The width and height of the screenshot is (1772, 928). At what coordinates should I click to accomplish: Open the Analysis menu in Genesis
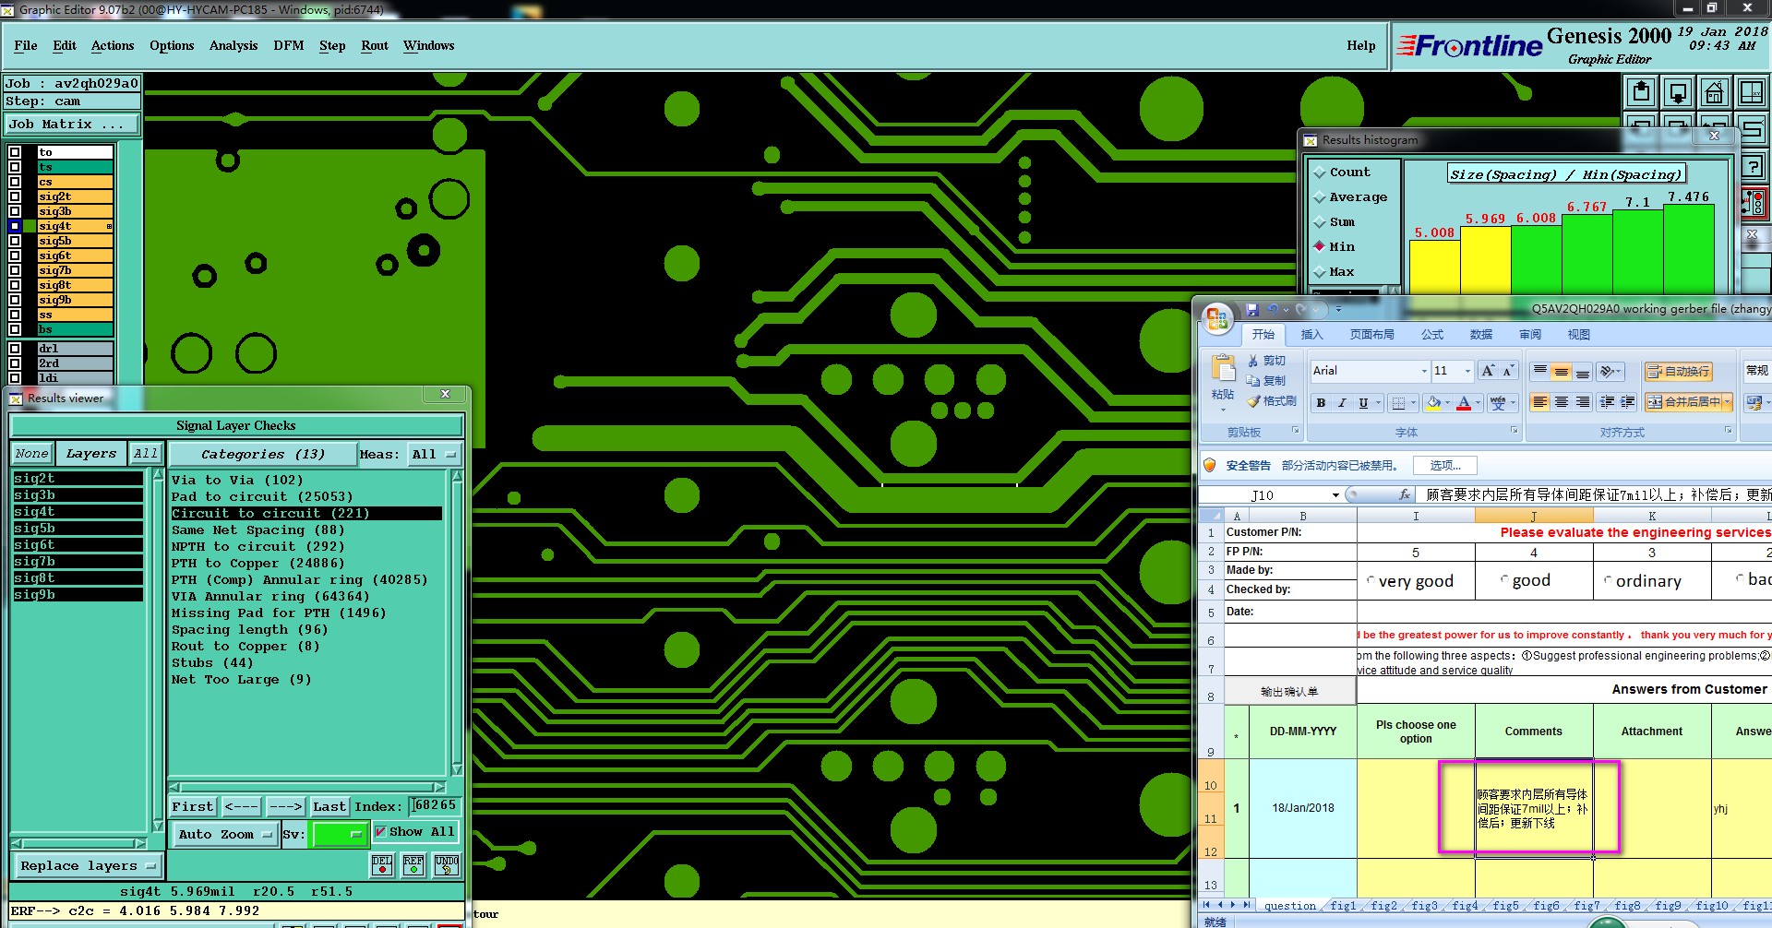click(x=233, y=45)
